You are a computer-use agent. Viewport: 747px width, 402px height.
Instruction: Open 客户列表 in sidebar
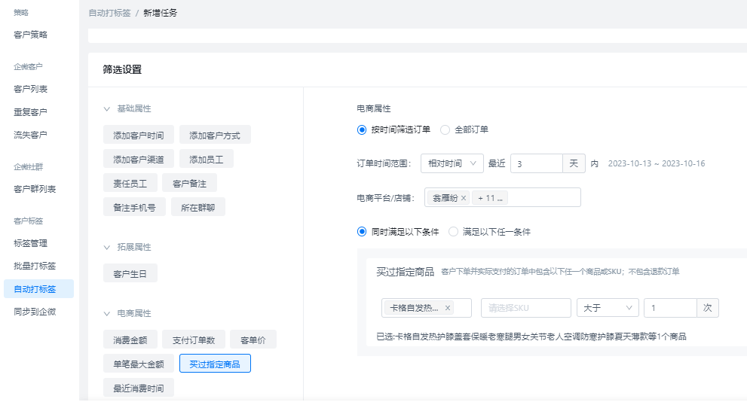31,89
